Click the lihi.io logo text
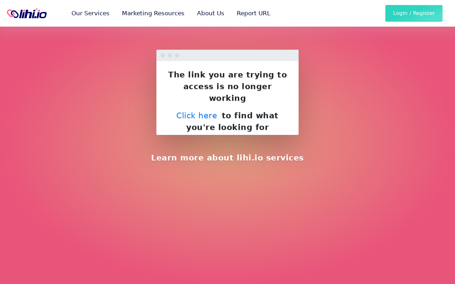Image resolution: width=455 pixels, height=284 pixels. (x=33, y=14)
